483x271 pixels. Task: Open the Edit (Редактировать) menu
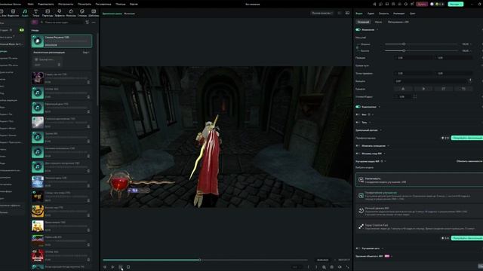coord(45,4)
